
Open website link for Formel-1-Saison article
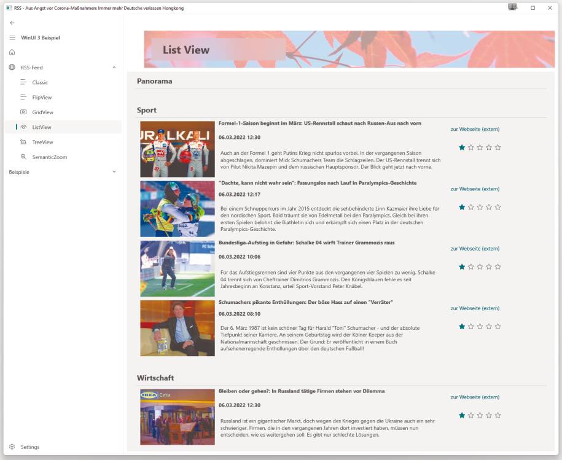pyautogui.click(x=475, y=130)
